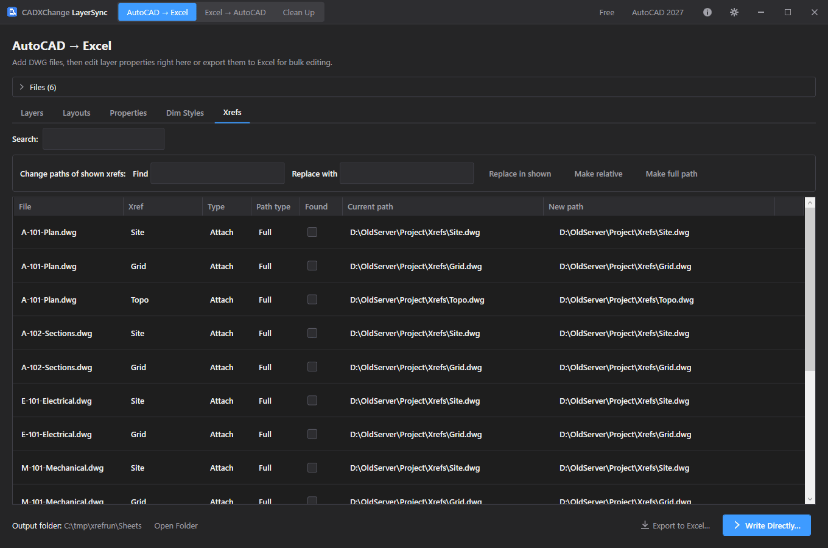Focus the Replace with text field
This screenshot has width=828, height=548.
pos(407,174)
